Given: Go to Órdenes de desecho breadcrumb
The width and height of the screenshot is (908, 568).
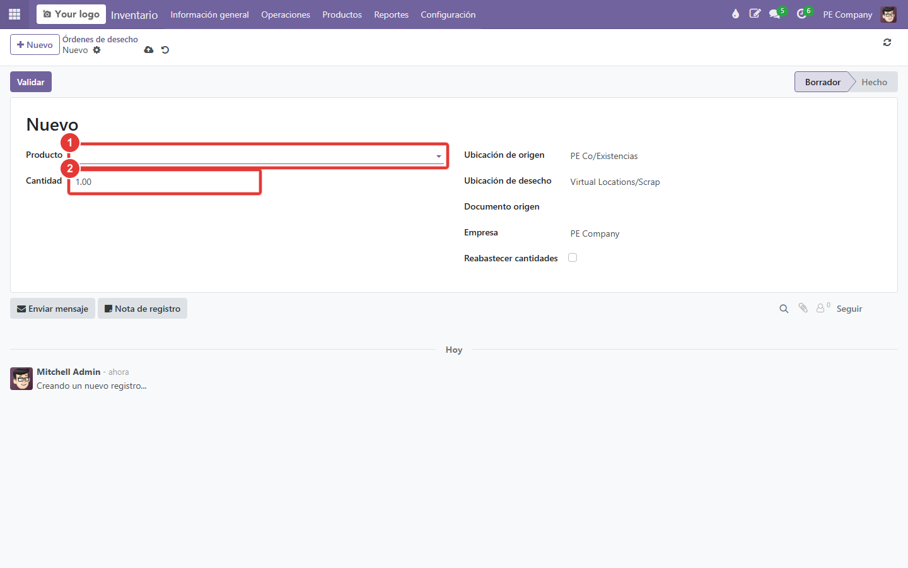Looking at the screenshot, I should click(100, 39).
